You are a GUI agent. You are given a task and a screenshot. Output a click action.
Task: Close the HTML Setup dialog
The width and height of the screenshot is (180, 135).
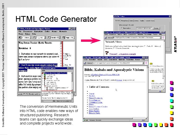click(170, 16)
